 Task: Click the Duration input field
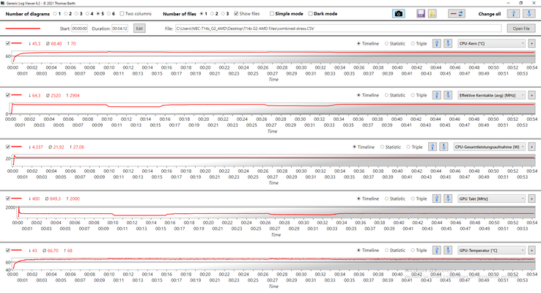[x=119, y=29]
